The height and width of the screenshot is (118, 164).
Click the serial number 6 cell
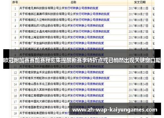pyautogui.click(x=15, y=38)
